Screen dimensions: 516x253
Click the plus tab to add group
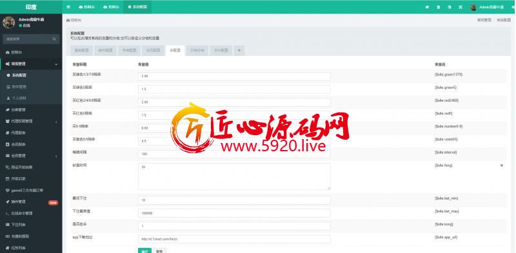[x=239, y=51]
